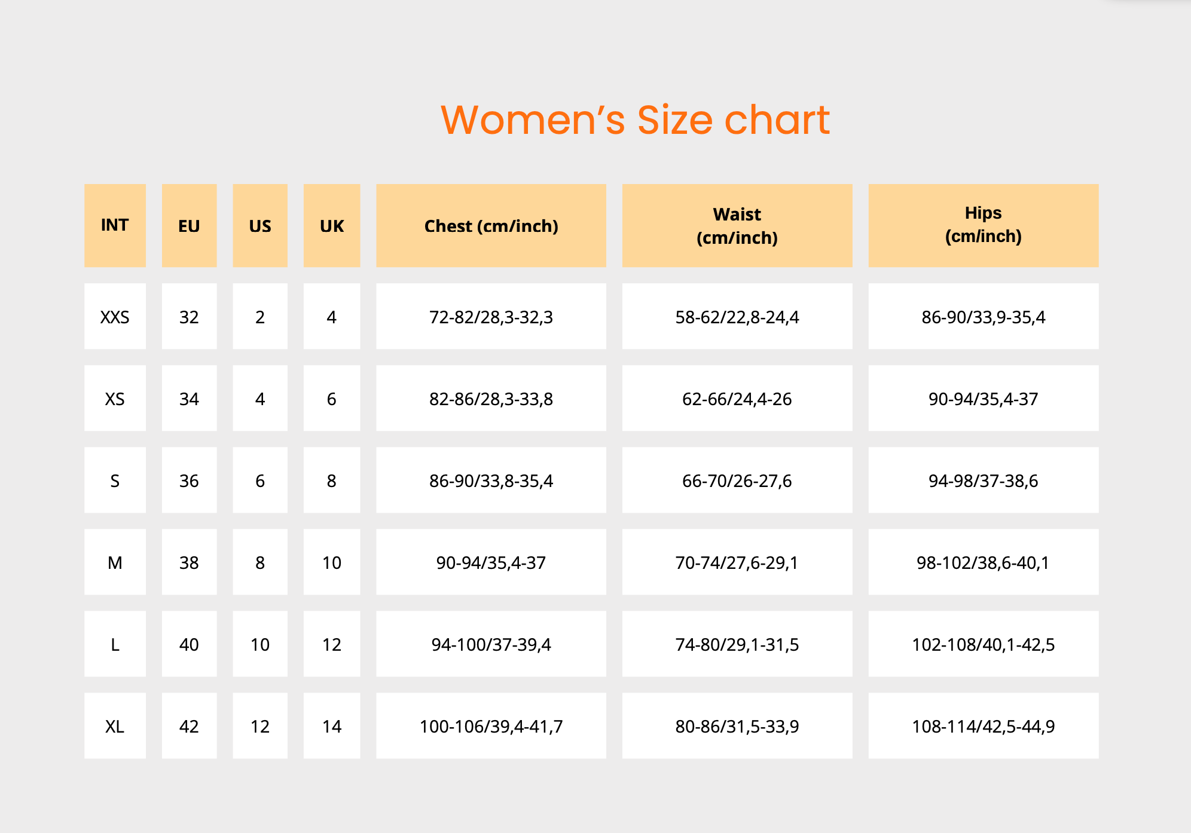Select chest value 100-106/39,4-41,7

coord(491,726)
